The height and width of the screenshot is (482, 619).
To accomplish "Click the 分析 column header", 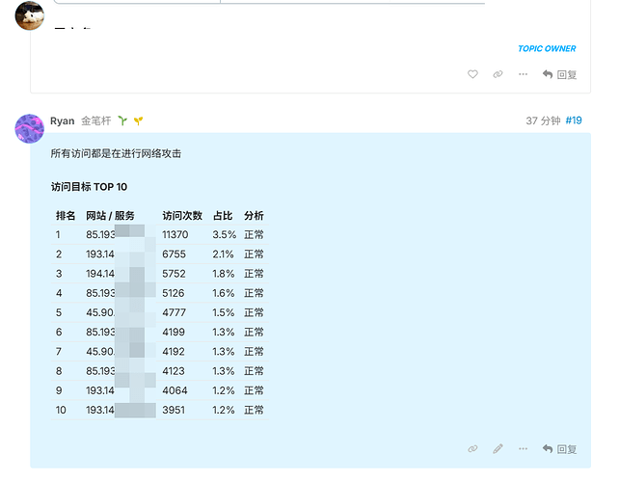I will point(254,216).
